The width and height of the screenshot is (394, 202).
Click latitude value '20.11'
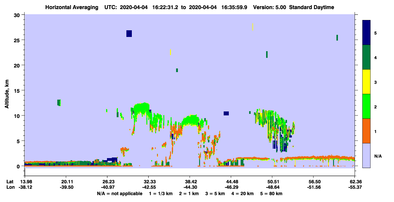point(66,182)
